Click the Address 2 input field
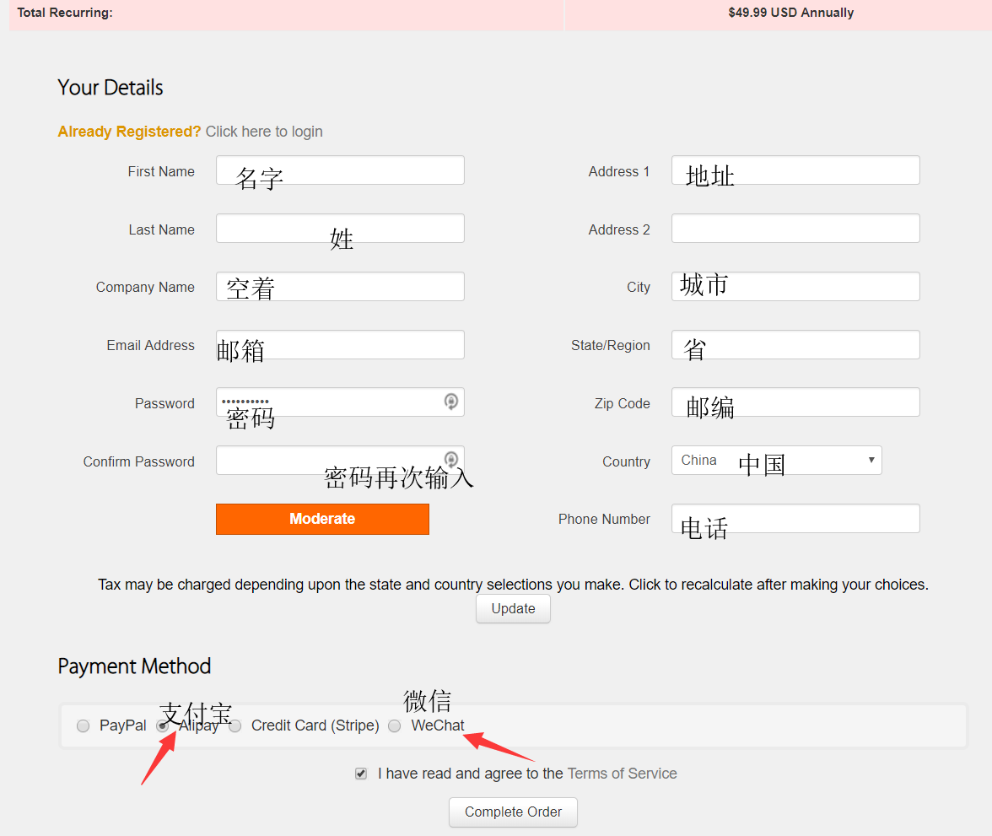992x836 pixels. click(x=795, y=229)
